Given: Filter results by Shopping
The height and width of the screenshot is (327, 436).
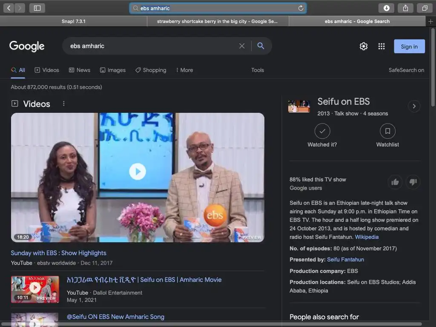Looking at the screenshot, I should [x=151, y=70].
